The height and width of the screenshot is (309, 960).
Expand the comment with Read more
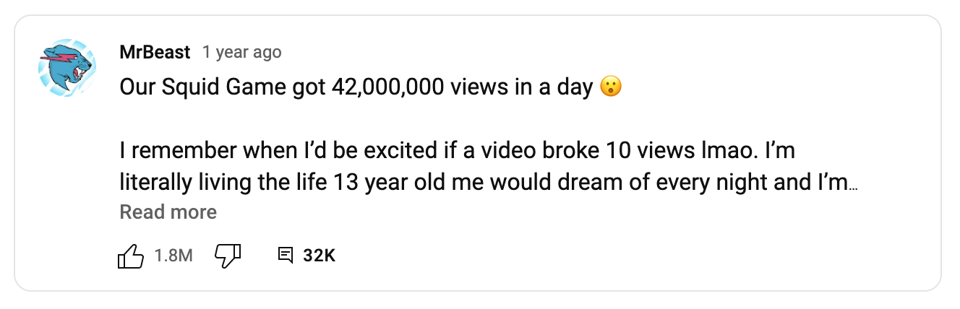pyautogui.click(x=168, y=212)
